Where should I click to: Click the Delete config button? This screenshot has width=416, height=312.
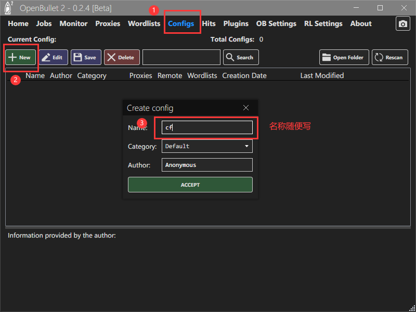(122, 57)
